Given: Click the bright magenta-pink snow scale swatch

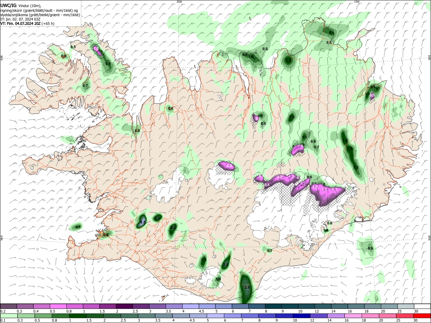Looking at the screenshot, I should (58, 306).
